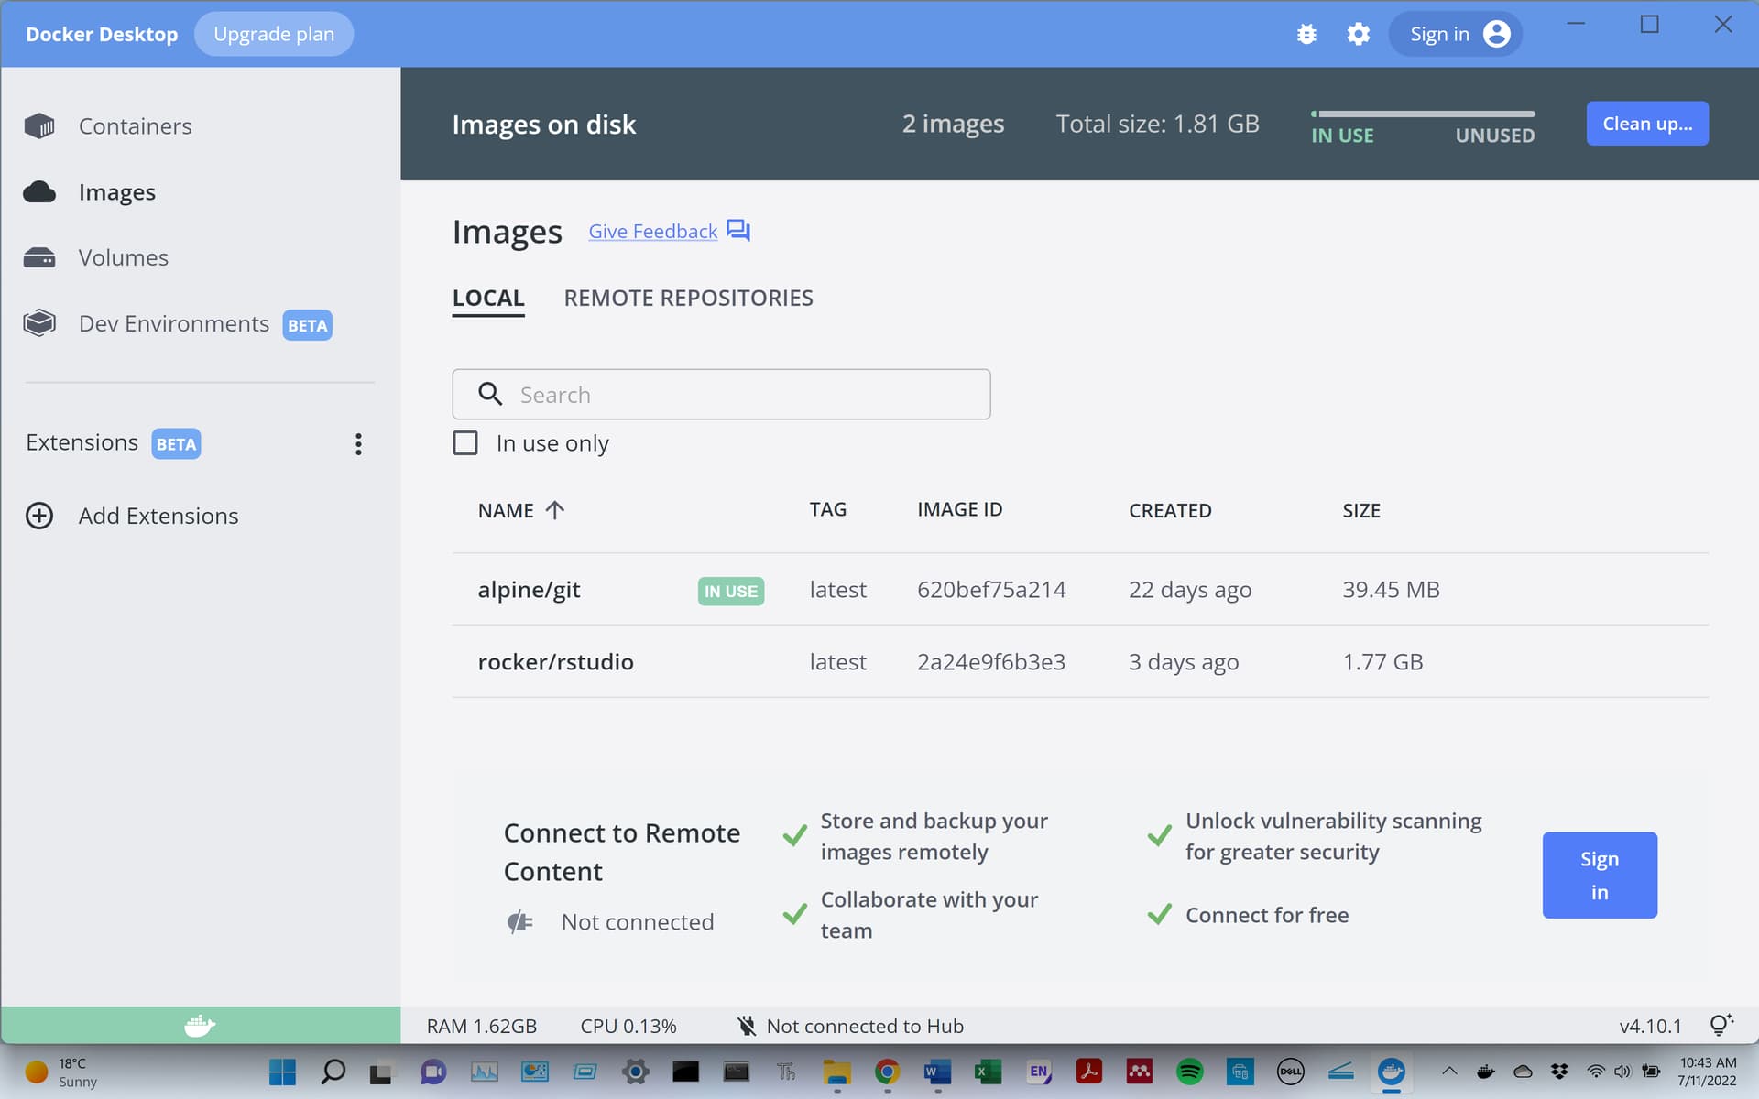Open the Containers section in sidebar
The height and width of the screenshot is (1099, 1759).
pos(135,125)
